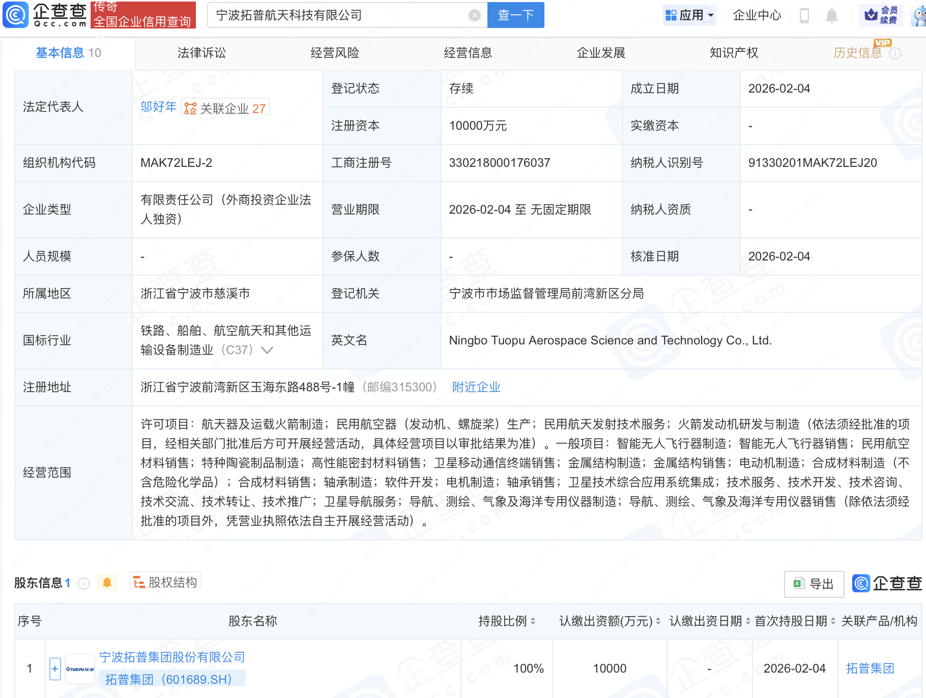Click the 查一下 search button
Viewport: 926px width, 698px height.
(x=515, y=15)
